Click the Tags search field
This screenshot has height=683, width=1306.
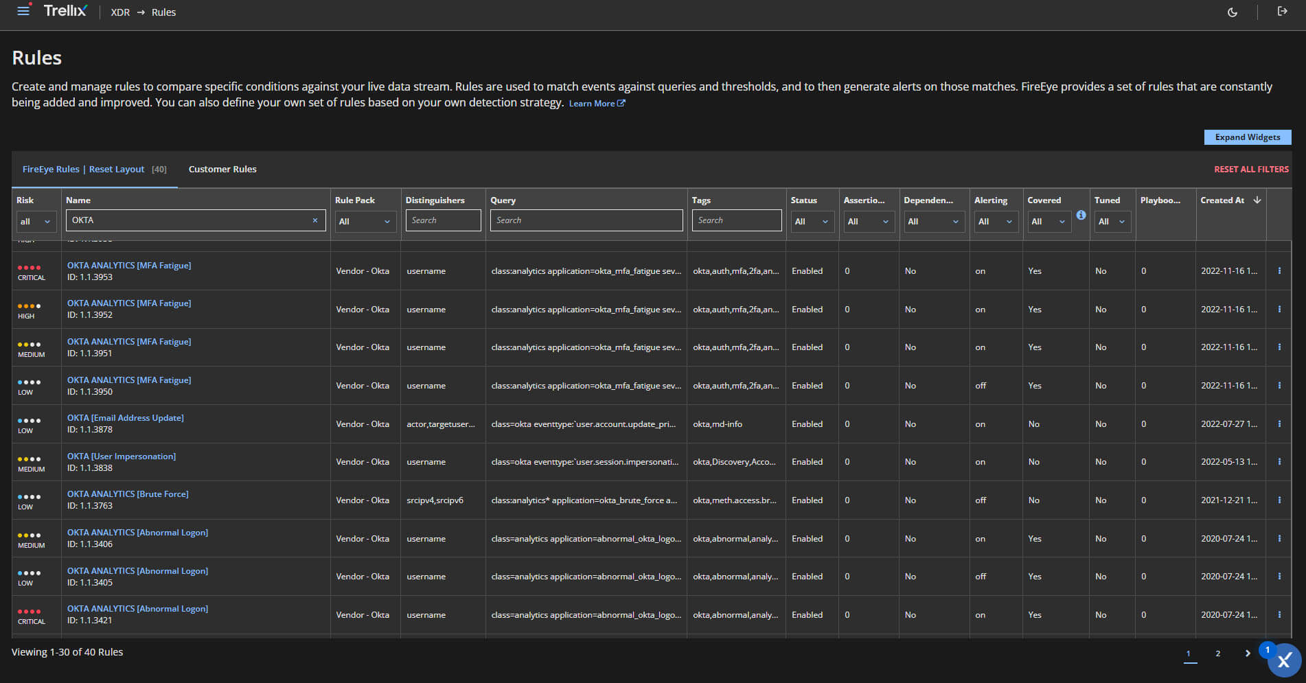click(737, 220)
